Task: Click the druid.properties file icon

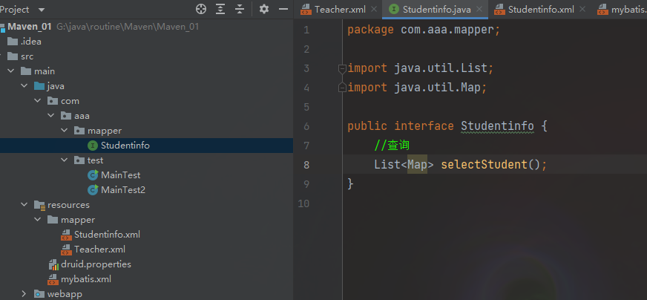Action: (x=53, y=264)
